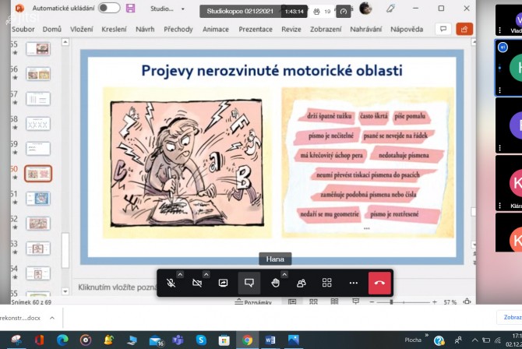
Task: Open three-dot menu on Klára participant tile
Action: tap(499, 206)
